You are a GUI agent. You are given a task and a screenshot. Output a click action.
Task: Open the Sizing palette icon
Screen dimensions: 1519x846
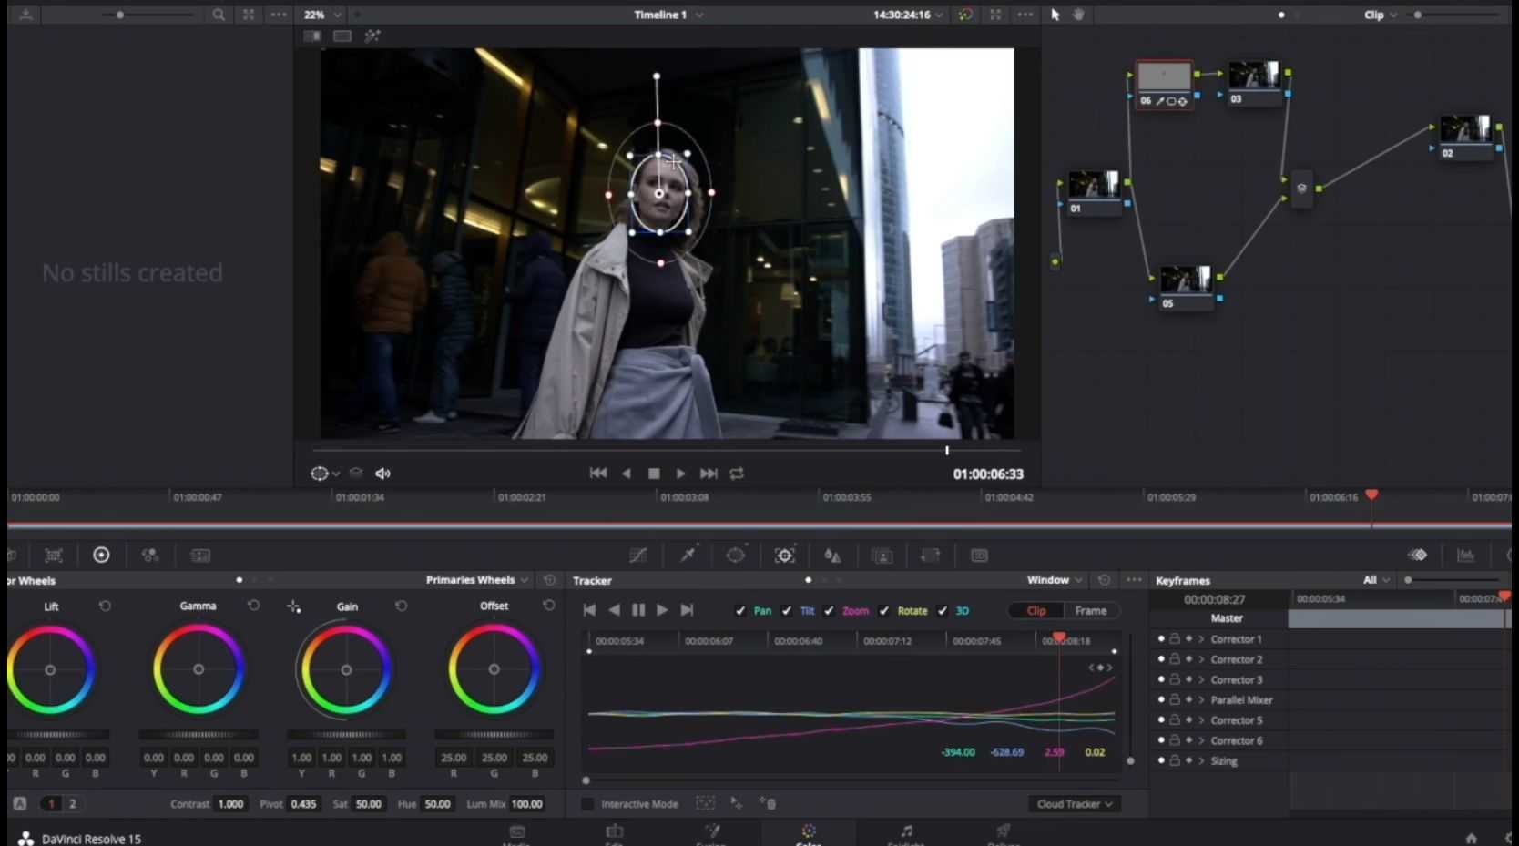click(931, 555)
